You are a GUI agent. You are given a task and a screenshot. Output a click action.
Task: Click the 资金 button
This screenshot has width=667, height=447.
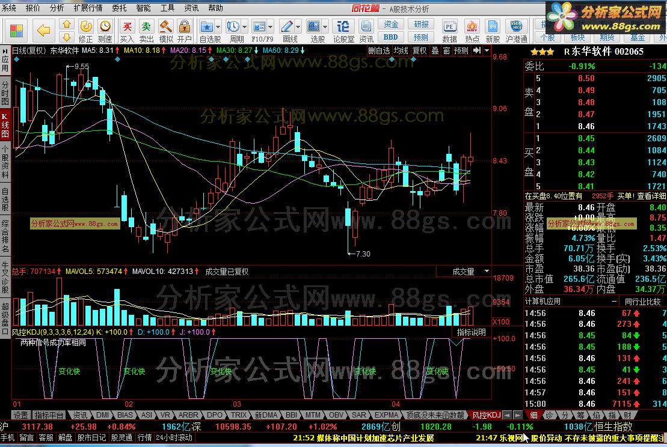pos(390,24)
